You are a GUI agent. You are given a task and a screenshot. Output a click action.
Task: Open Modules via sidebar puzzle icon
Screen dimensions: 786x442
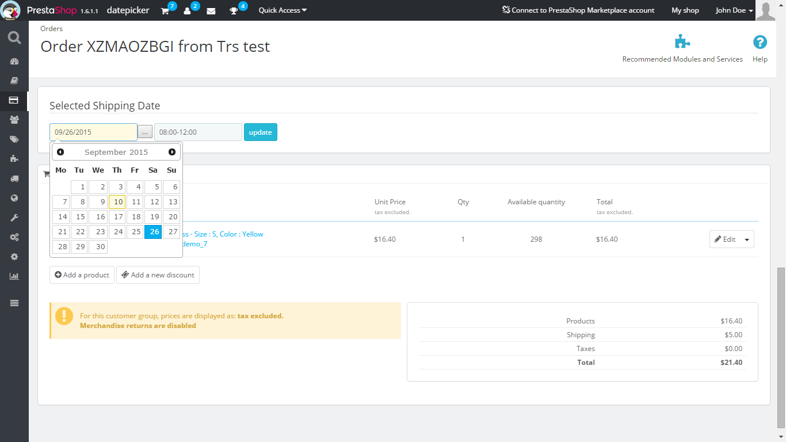pos(14,159)
